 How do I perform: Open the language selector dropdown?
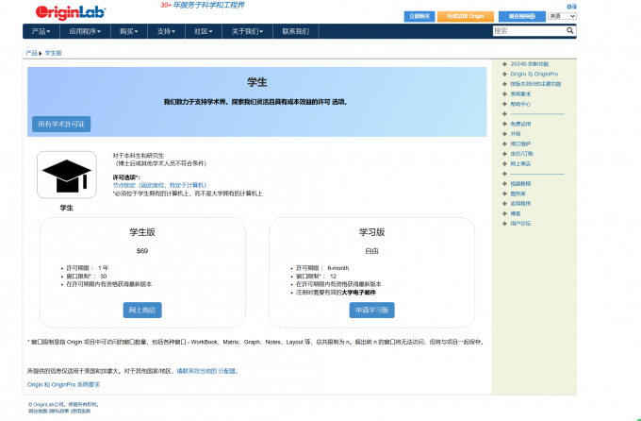(562, 16)
